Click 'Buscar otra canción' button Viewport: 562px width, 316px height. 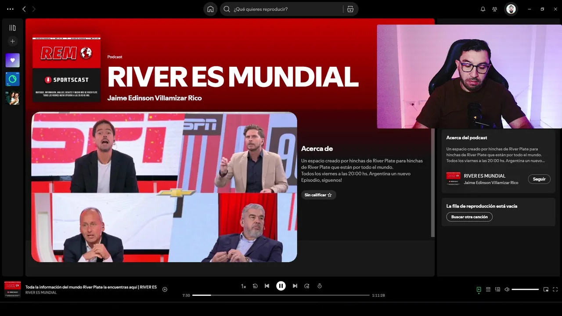(x=469, y=217)
